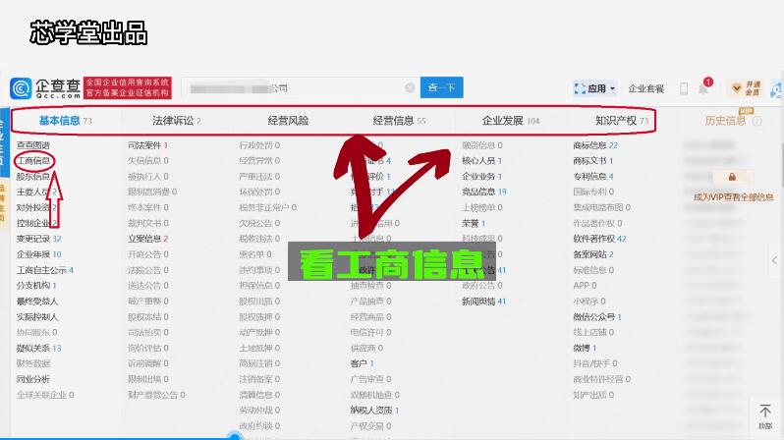This screenshot has height=440, width=784.
Task: Switch to the 基本信息 tab
Action: 65,121
